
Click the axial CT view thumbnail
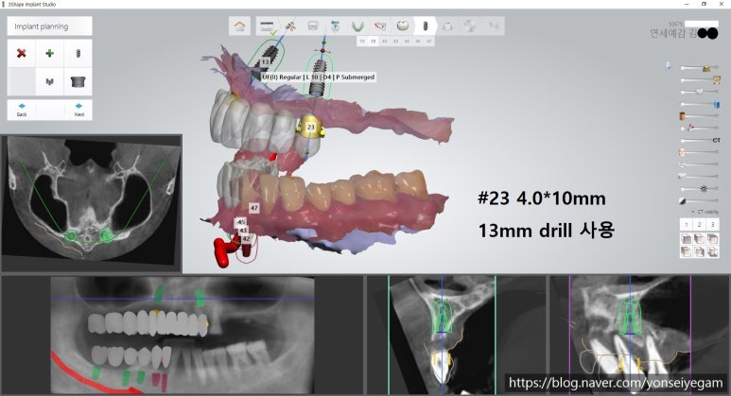click(x=90, y=200)
